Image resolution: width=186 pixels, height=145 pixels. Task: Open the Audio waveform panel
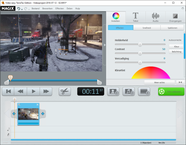[x=155, y=17]
